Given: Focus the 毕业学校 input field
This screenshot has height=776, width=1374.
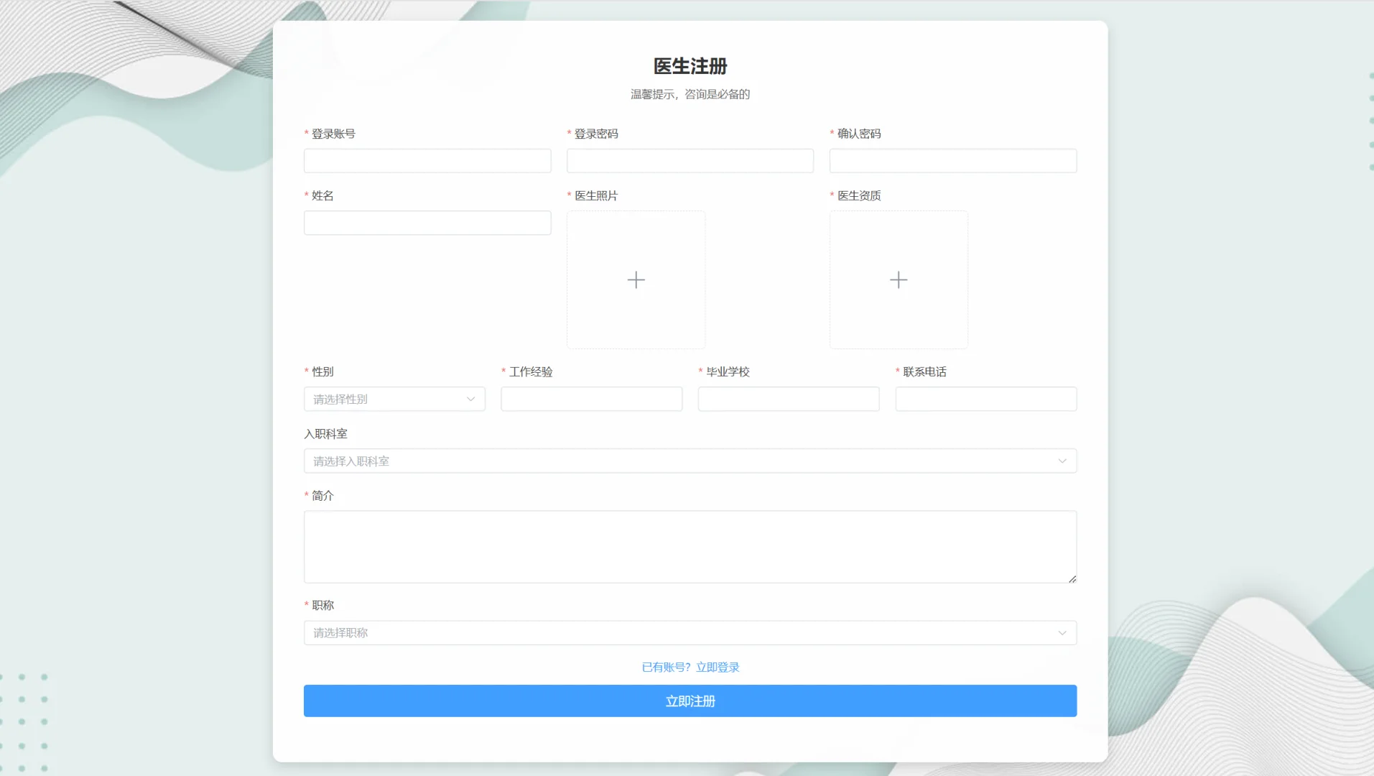Looking at the screenshot, I should (788, 399).
